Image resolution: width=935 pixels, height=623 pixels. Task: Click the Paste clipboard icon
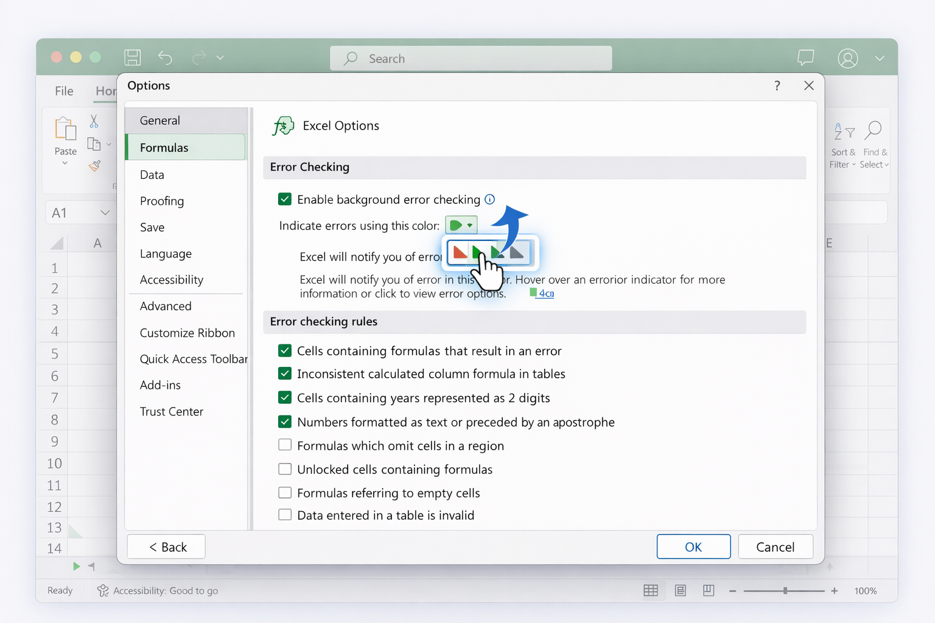pos(66,128)
